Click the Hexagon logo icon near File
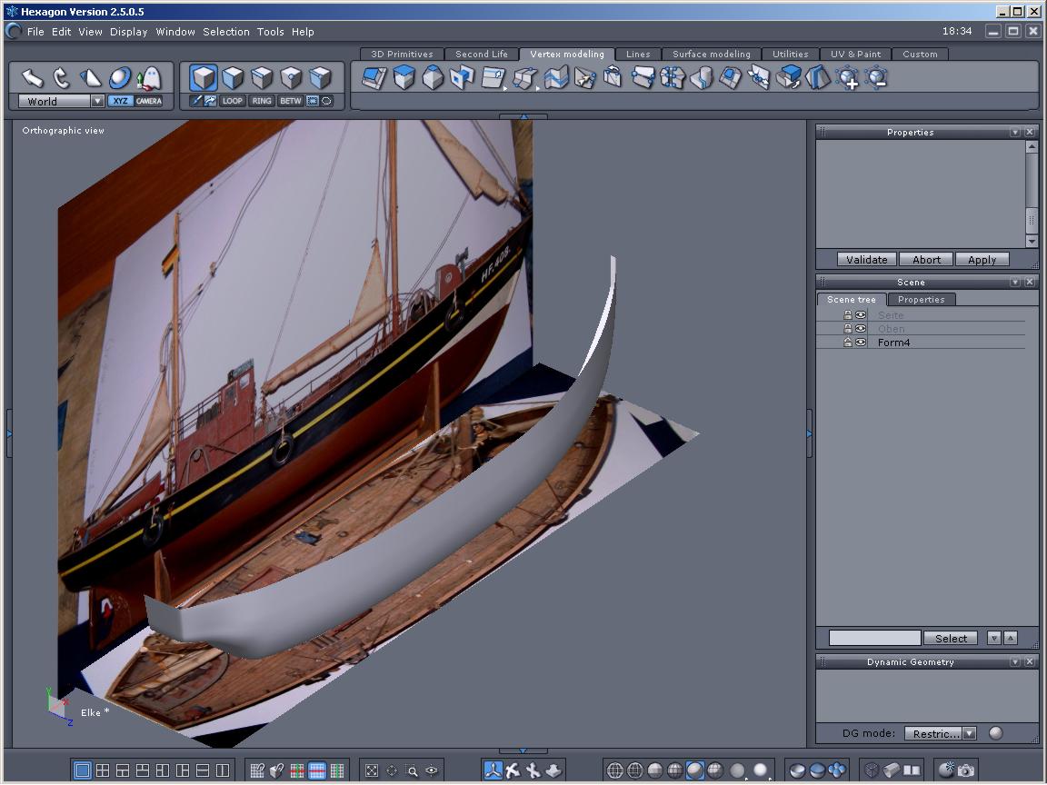The image size is (1047, 785). pyautogui.click(x=14, y=31)
